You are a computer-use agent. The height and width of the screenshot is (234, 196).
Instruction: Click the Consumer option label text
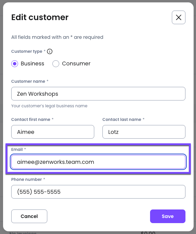(76, 64)
